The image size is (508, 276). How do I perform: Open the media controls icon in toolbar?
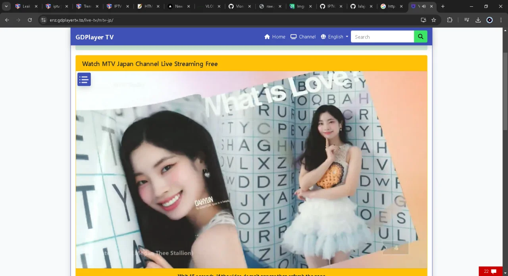[467, 20]
